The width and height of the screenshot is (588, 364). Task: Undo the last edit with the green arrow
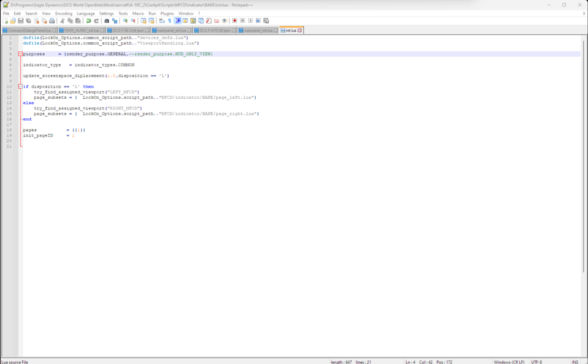tap(89, 21)
